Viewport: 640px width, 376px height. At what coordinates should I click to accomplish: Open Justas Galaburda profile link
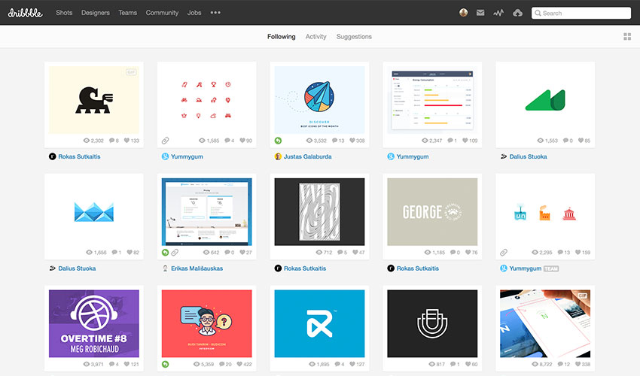tap(308, 156)
